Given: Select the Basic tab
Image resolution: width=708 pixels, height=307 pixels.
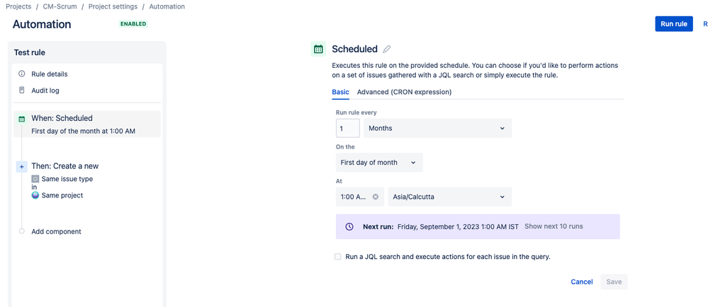Looking at the screenshot, I should [x=340, y=92].
